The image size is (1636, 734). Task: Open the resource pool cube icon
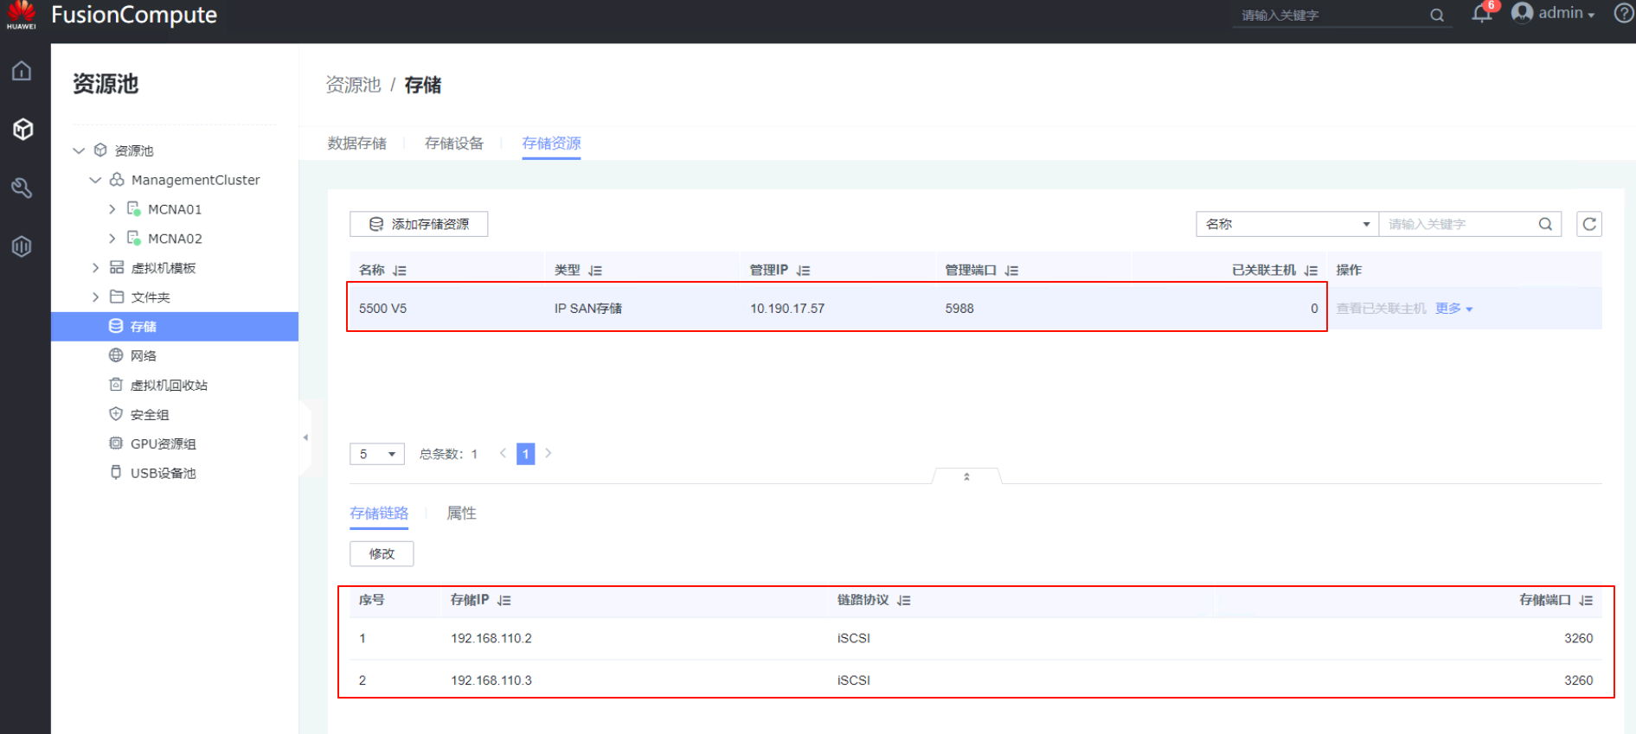(22, 130)
